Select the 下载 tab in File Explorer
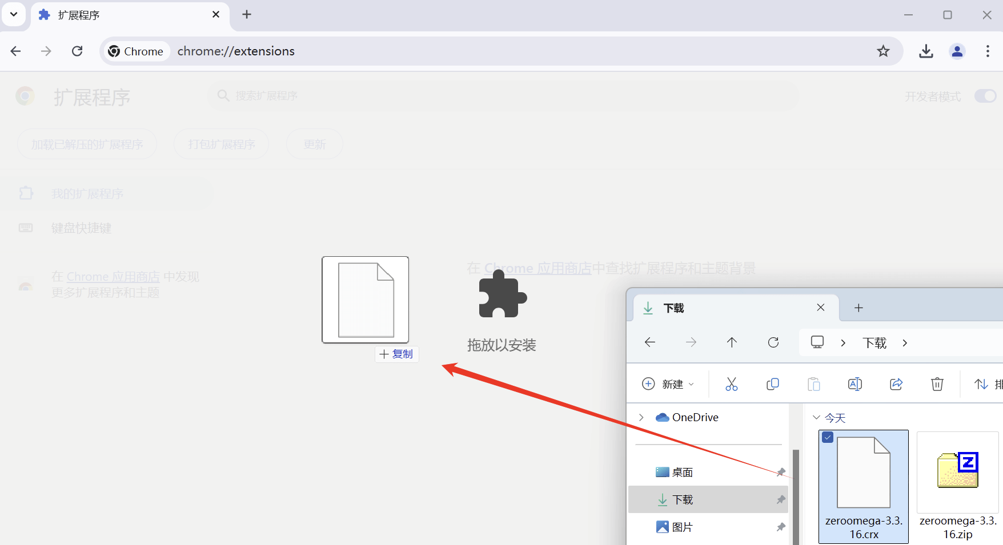 point(736,308)
